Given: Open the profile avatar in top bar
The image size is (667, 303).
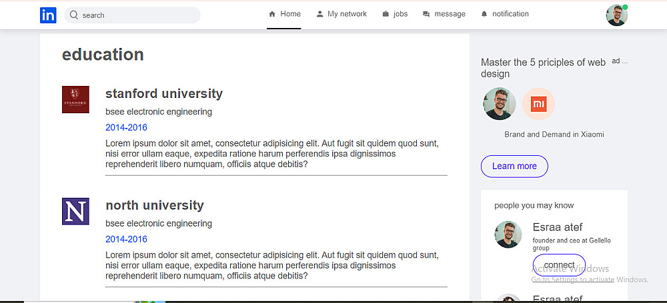Looking at the screenshot, I should point(616,15).
